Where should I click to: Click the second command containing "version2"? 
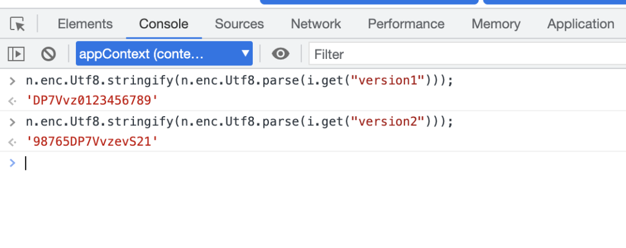pyautogui.click(x=239, y=121)
